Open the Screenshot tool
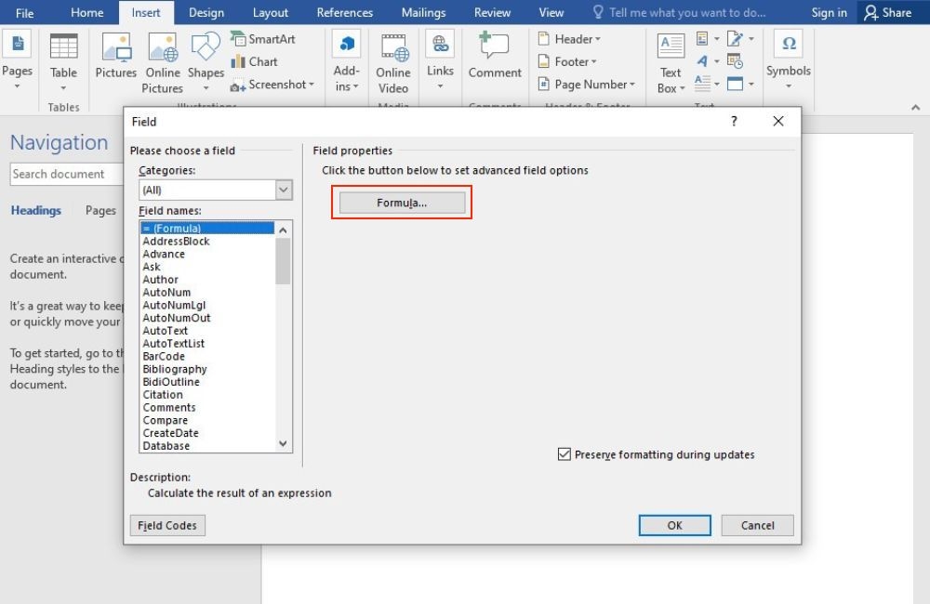 272,85
